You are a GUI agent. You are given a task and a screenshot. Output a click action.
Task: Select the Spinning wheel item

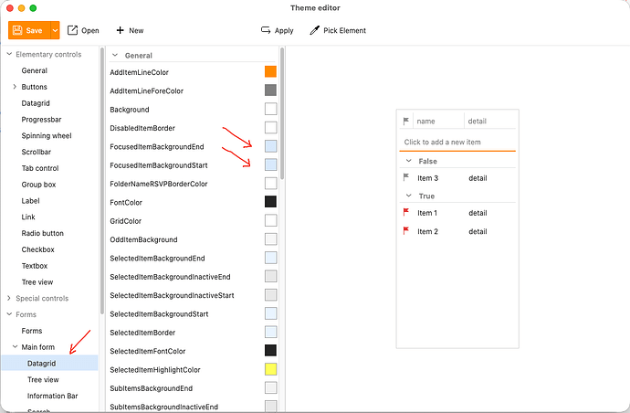coord(47,135)
